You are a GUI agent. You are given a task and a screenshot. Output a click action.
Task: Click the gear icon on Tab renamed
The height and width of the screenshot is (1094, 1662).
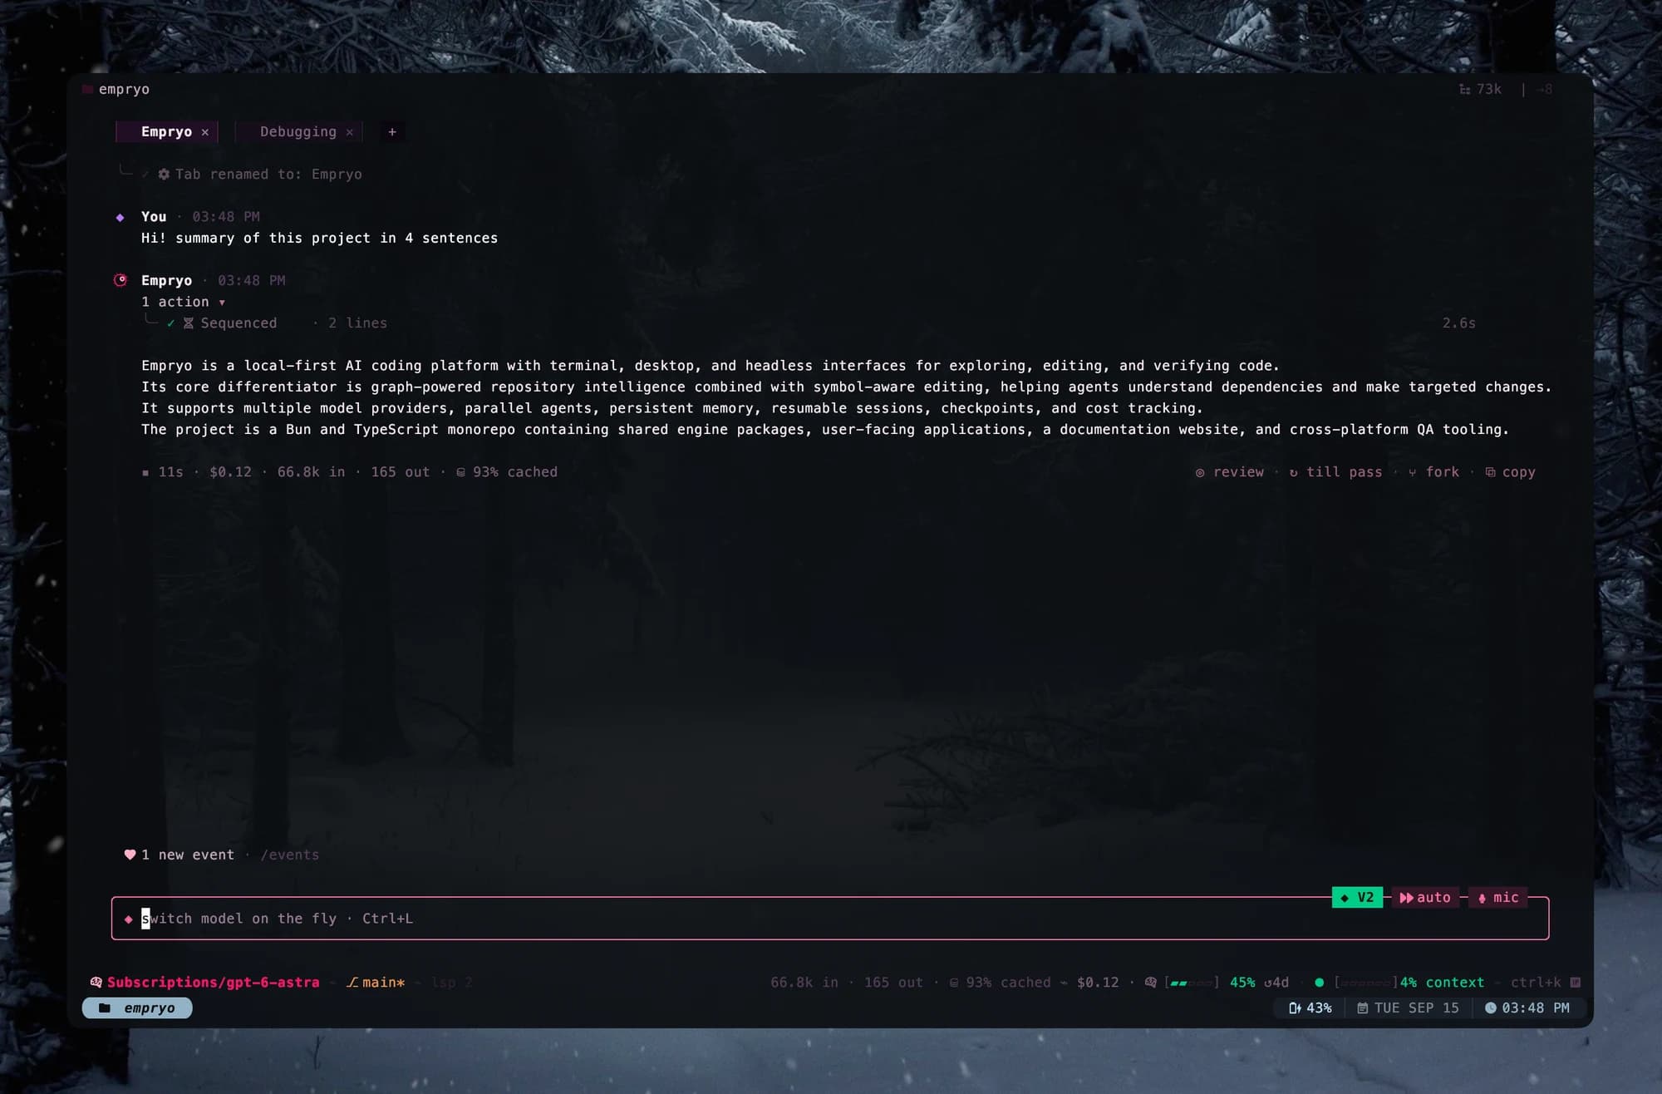point(164,175)
